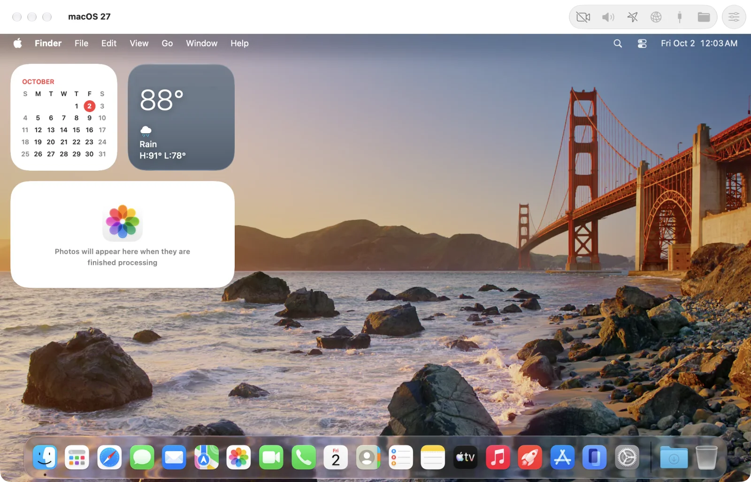Viewport: 751px width, 482px height.
Task: Open Downloads folder stack in Dock
Action: [674, 457]
